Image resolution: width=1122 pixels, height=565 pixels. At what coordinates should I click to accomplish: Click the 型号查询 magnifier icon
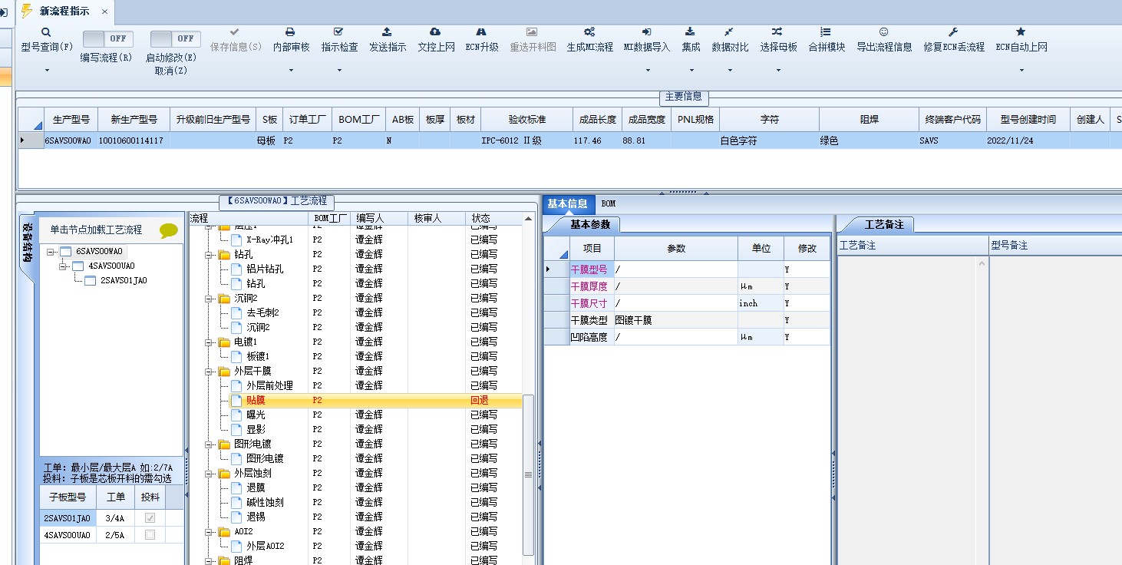[46, 32]
